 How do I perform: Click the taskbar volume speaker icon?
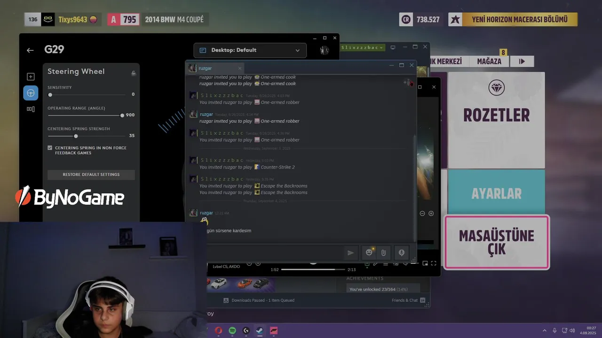click(x=572, y=330)
